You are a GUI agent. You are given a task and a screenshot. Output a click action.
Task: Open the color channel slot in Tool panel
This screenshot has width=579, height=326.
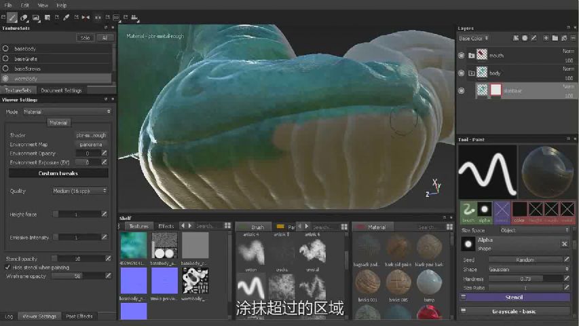(x=519, y=212)
